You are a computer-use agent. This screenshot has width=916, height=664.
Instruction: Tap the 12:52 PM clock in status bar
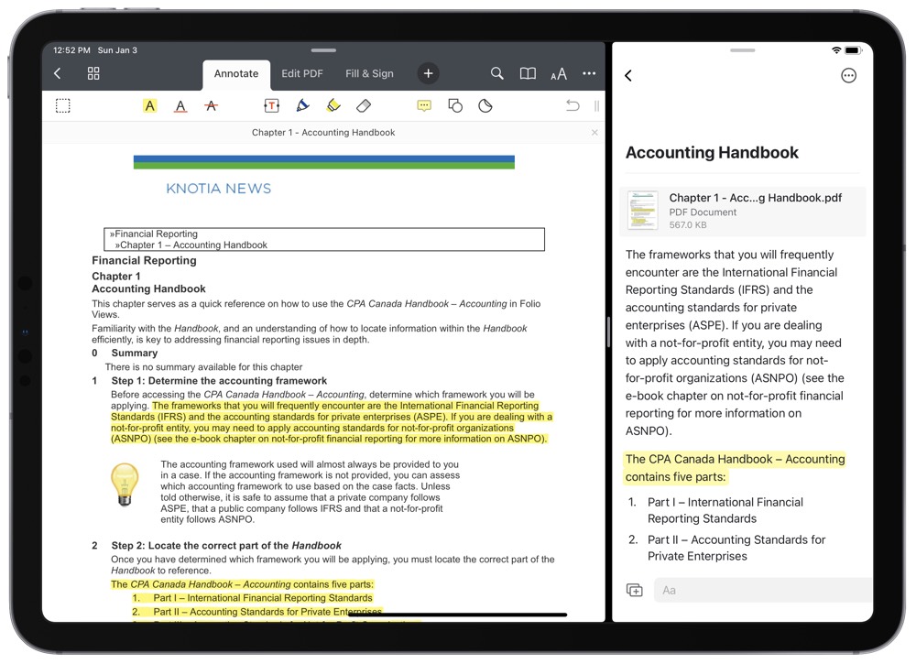[71, 50]
